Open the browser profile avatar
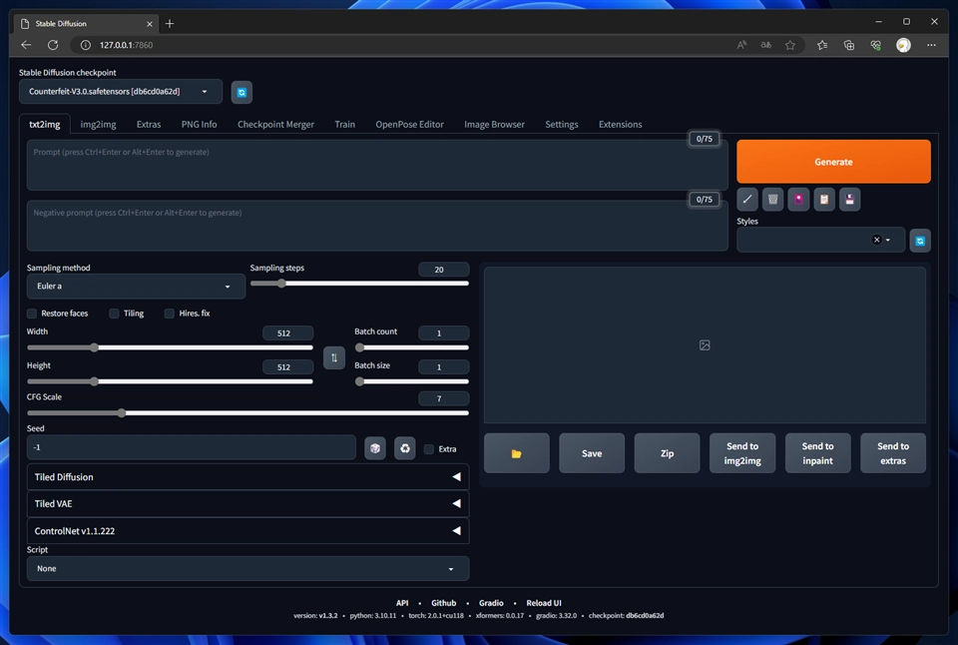958x645 pixels. point(904,45)
